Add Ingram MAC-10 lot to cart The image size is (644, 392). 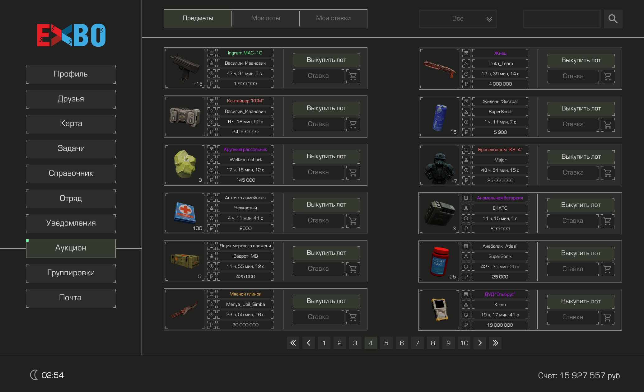pos(353,76)
